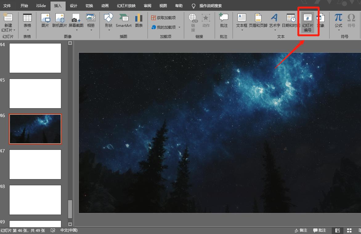This screenshot has height=234, width=361.
Task: Insert 日期和时间 date and time
Action: click(290, 20)
